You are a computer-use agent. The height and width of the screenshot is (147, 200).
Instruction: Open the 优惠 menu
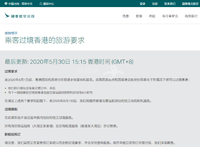pos(126,16)
